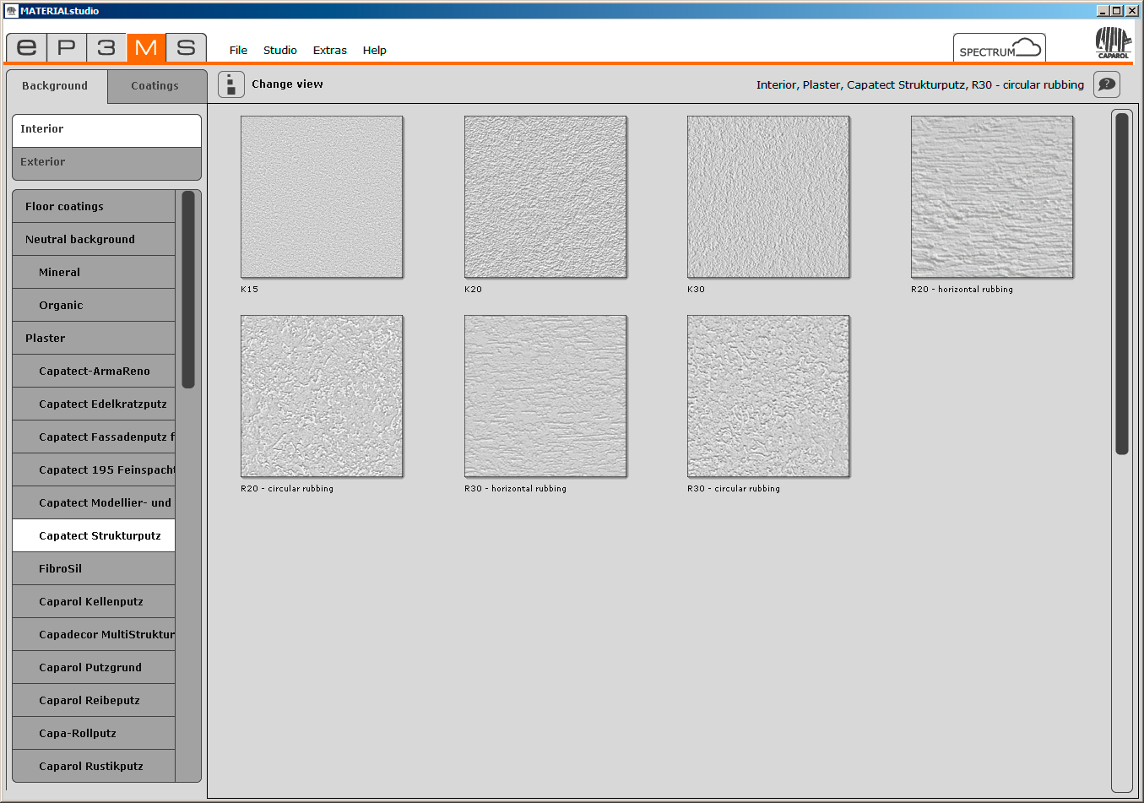
Task: Click the 'K15' caption
Action: pos(249,290)
